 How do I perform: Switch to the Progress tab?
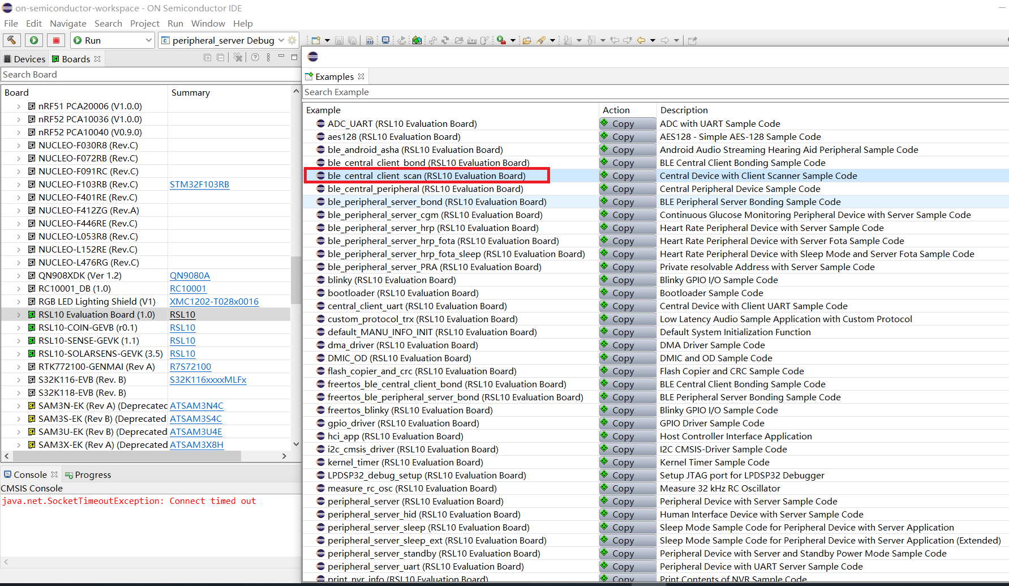[x=88, y=474]
